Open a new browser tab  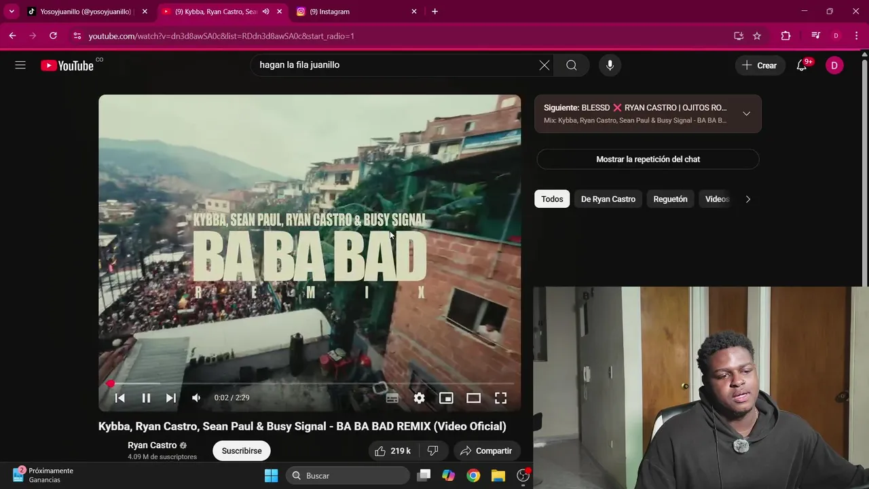pyautogui.click(x=435, y=12)
